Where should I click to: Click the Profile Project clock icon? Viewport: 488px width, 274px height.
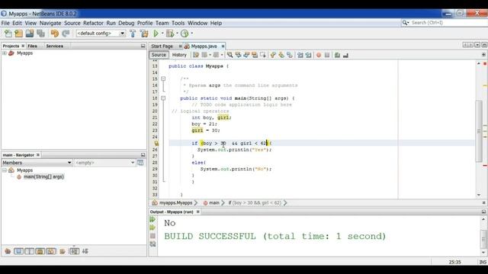coord(185,33)
